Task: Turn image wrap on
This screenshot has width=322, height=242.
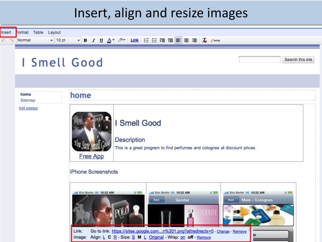Action: (183, 237)
